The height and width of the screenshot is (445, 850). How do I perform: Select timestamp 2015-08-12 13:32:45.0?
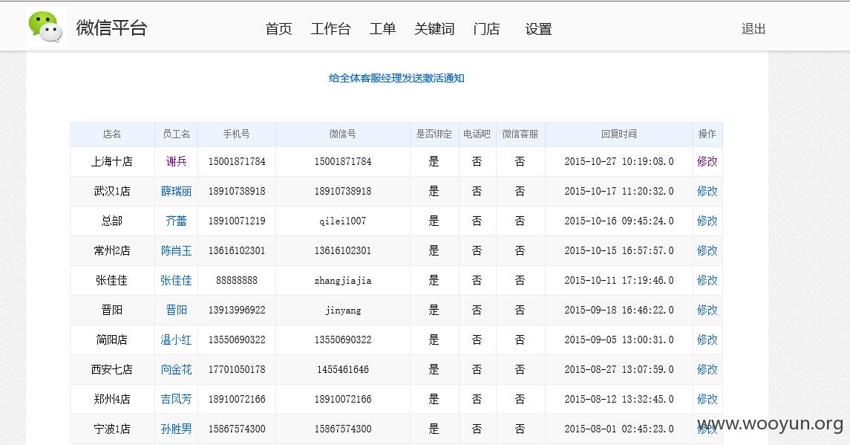618,400
